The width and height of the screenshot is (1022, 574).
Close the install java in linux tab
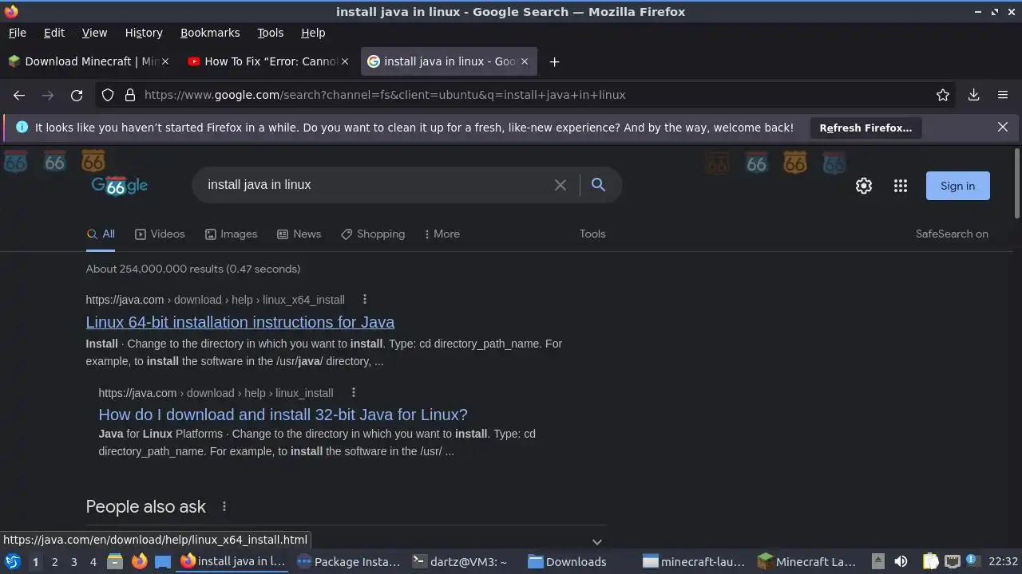click(x=525, y=61)
